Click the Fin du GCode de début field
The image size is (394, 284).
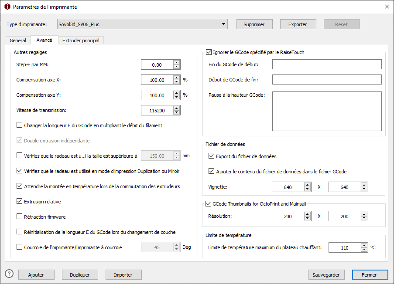(x=327, y=64)
